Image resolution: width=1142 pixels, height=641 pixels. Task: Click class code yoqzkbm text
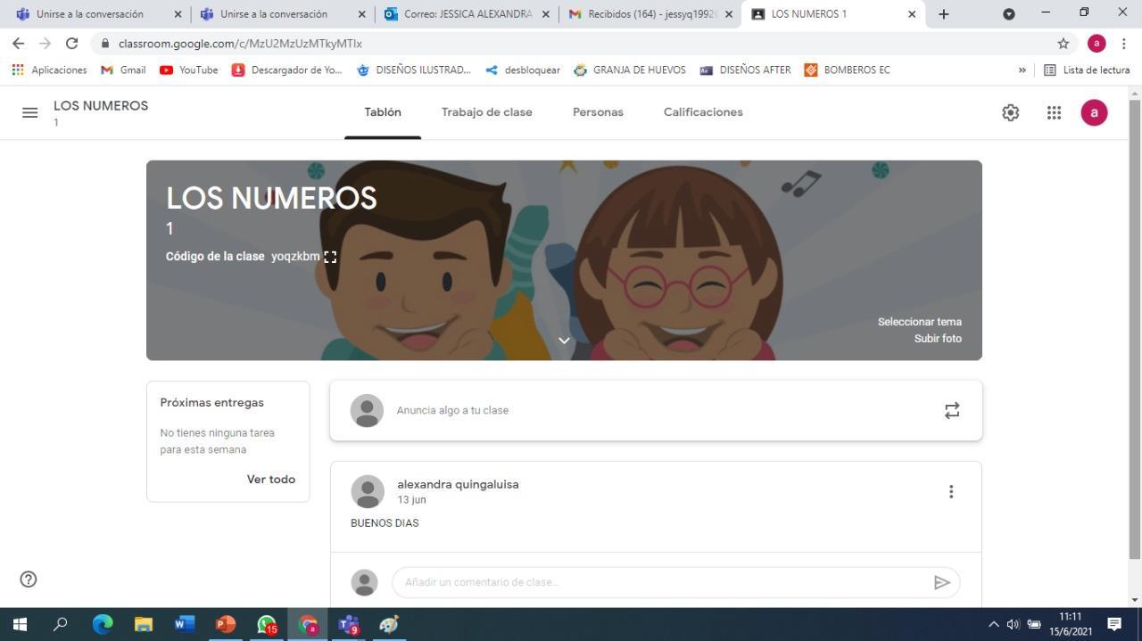click(x=295, y=257)
